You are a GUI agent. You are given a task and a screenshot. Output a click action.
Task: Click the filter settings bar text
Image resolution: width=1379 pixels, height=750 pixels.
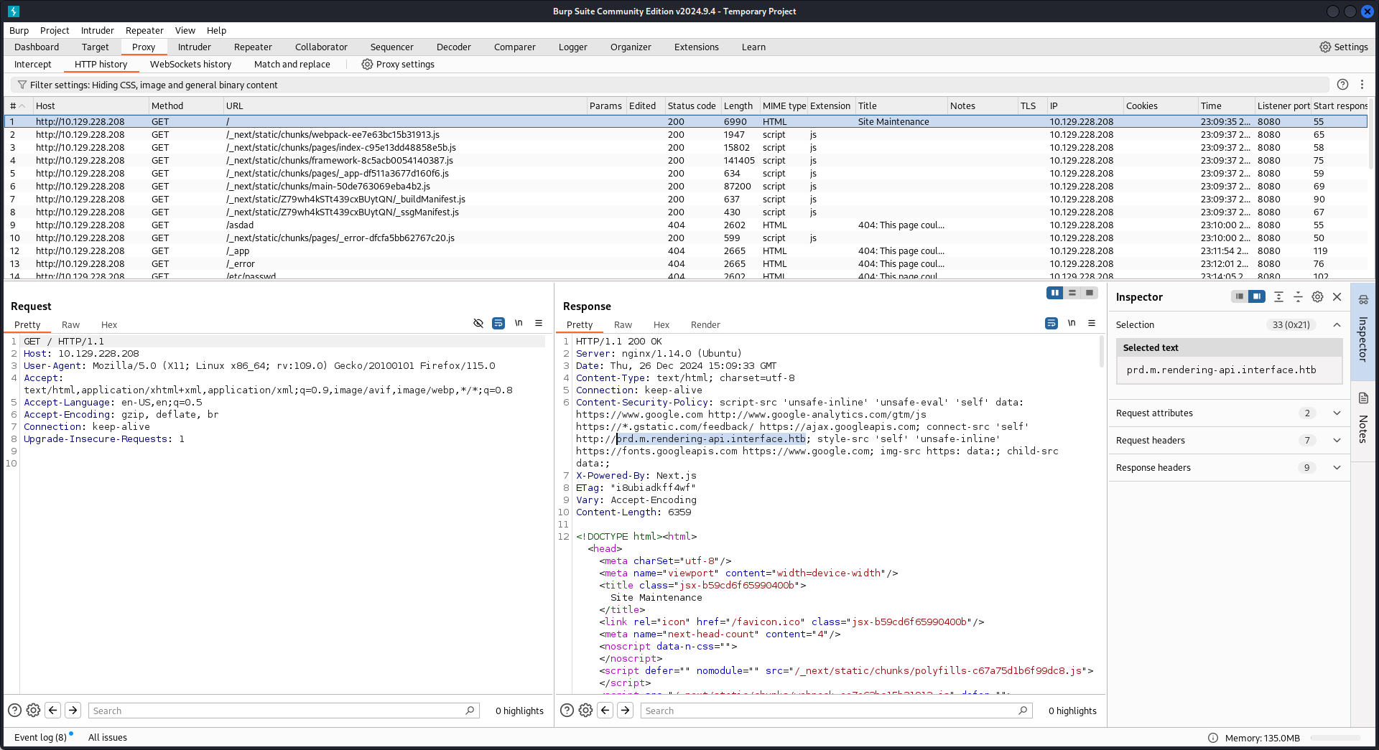coord(154,85)
